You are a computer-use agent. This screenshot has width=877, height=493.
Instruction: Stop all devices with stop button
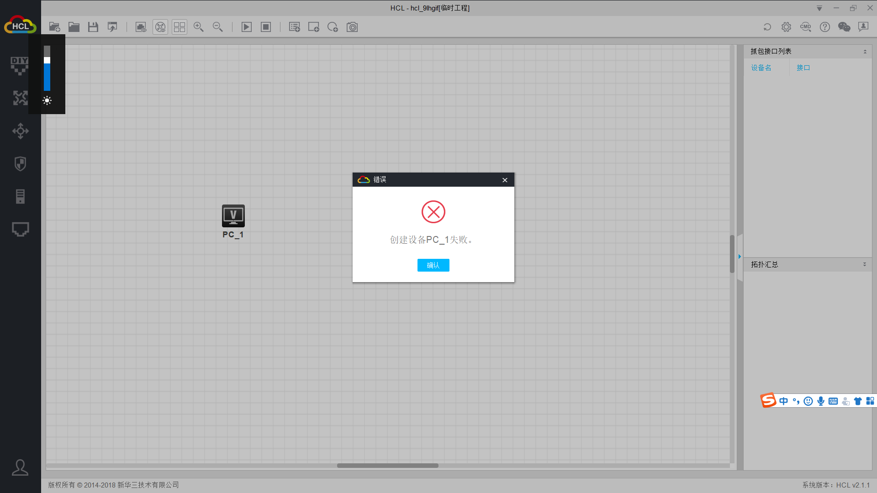266,27
